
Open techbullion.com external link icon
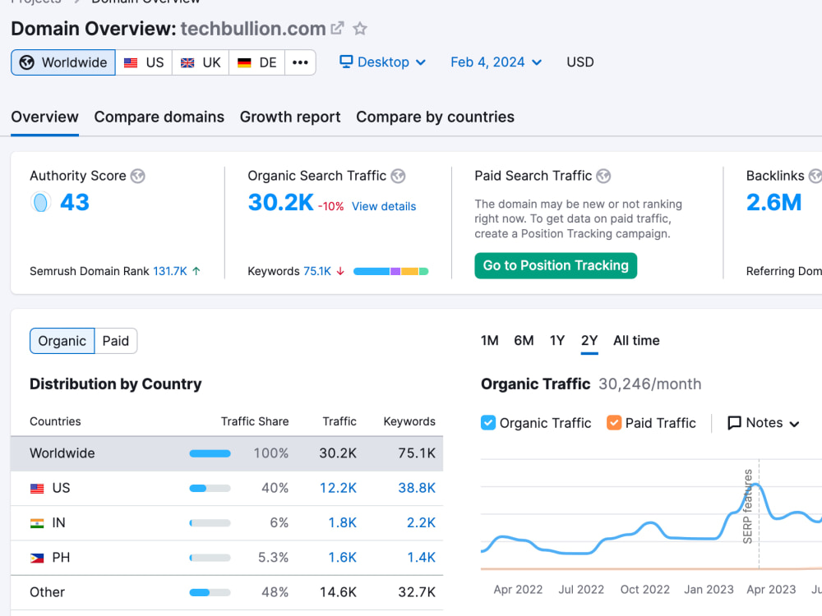[x=338, y=28]
